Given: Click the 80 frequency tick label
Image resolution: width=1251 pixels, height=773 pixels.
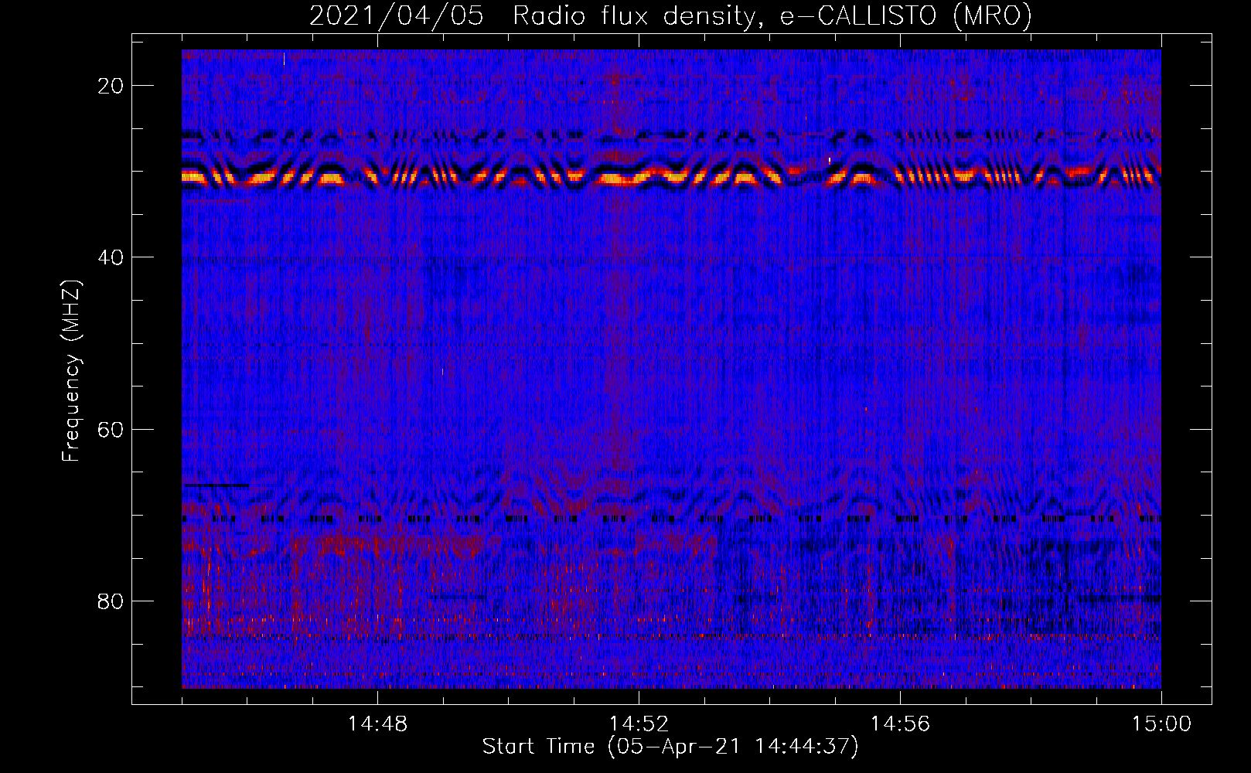Looking at the screenshot, I should pyautogui.click(x=111, y=601).
